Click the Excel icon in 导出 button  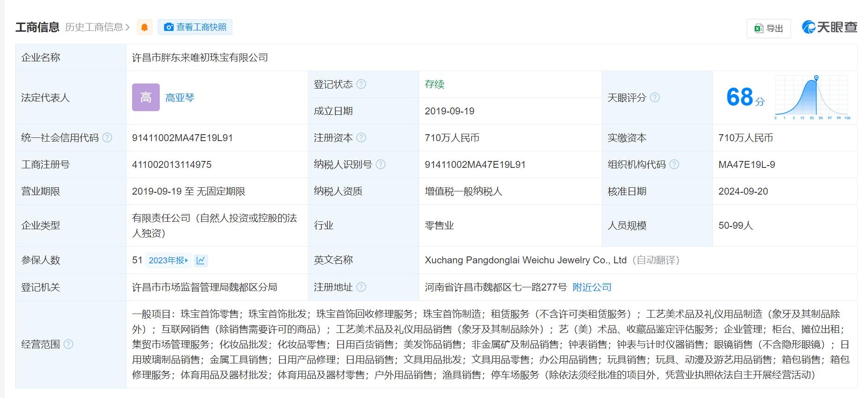(758, 29)
